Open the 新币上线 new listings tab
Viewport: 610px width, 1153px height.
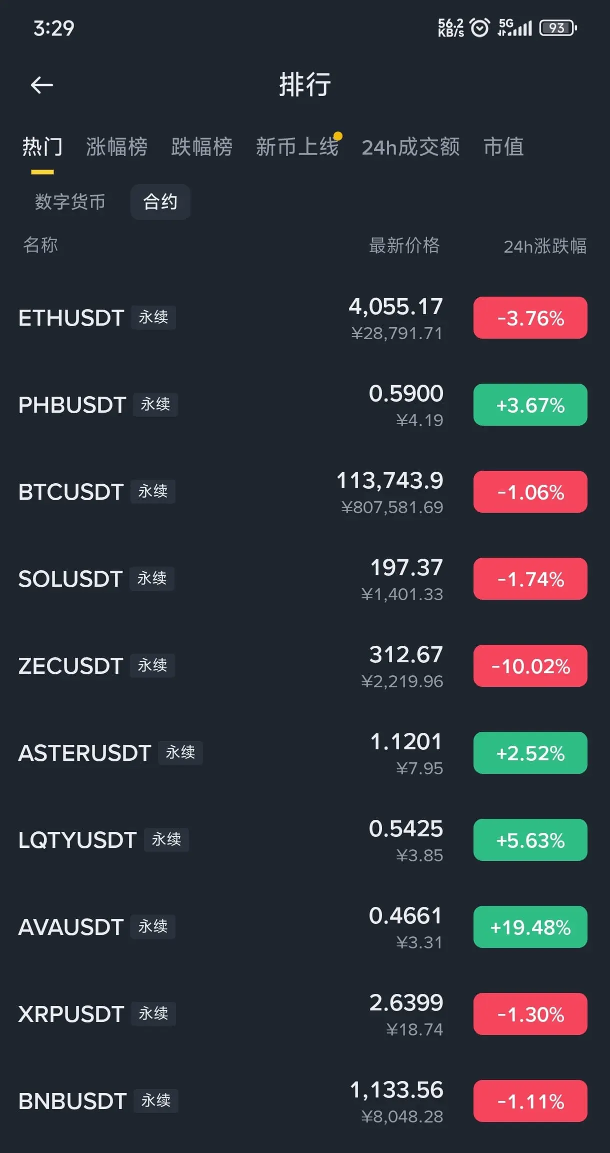point(297,147)
